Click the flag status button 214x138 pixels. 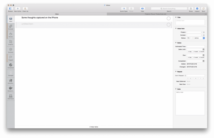(188, 38)
